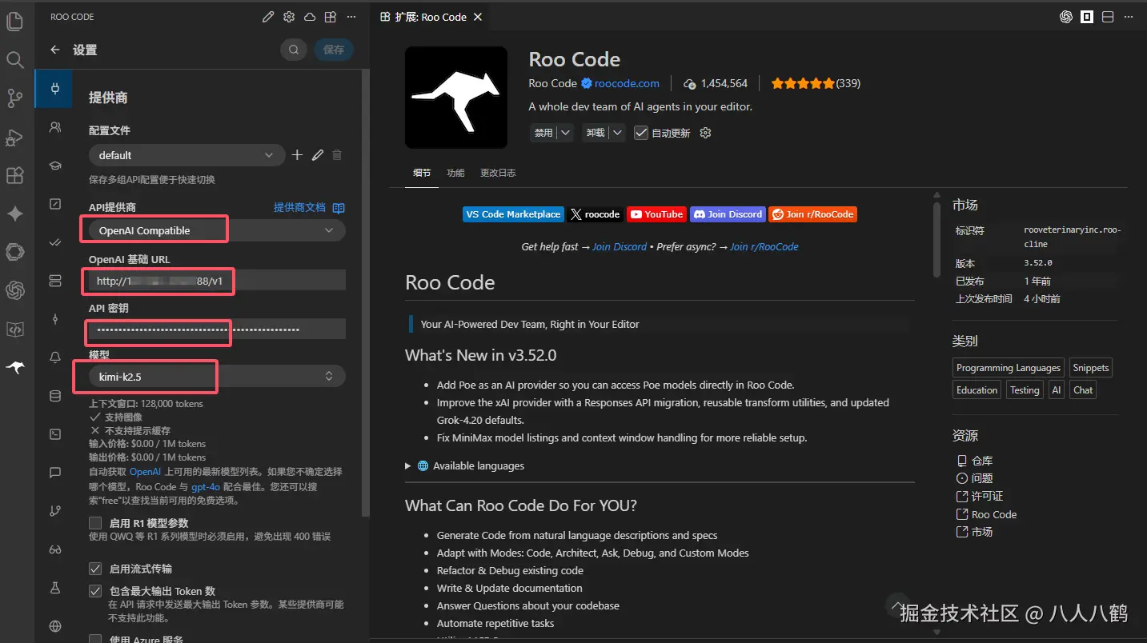Viewport: 1147px width, 643px height.
Task: Click the marketplace grid icon in Roo Code header
Action: pyautogui.click(x=330, y=17)
